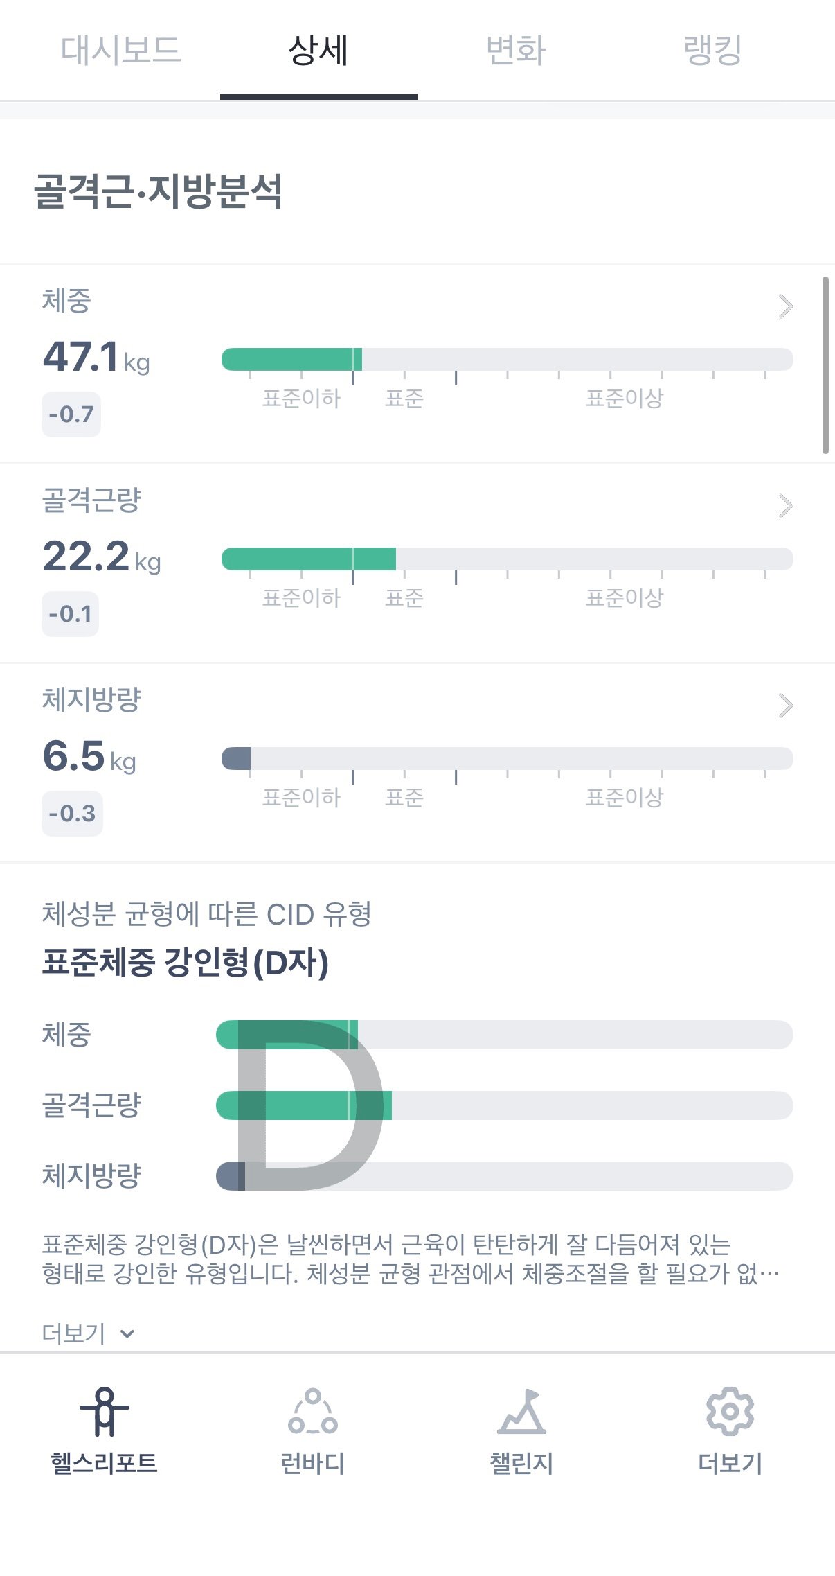The width and height of the screenshot is (835, 1576).
Task: Tap the large D shape CID graphic
Action: 308,1105
